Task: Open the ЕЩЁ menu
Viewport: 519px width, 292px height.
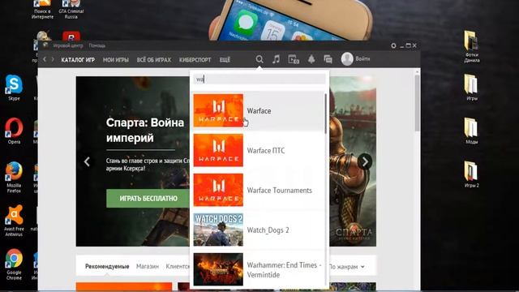Action: [x=225, y=60]
